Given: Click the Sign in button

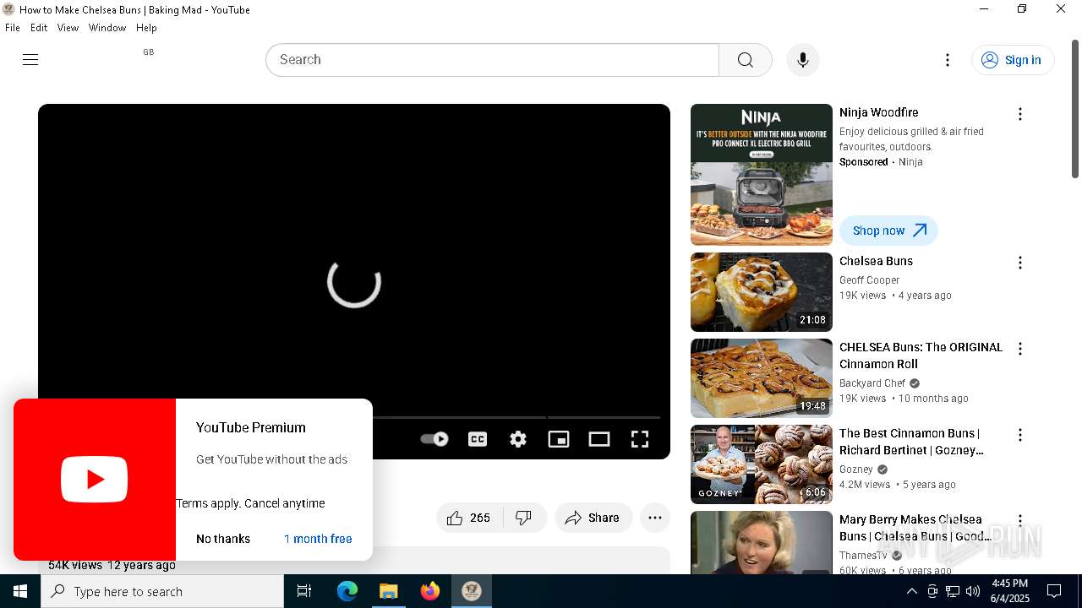Looking at the screenshot, I should tap(1013, 60).
